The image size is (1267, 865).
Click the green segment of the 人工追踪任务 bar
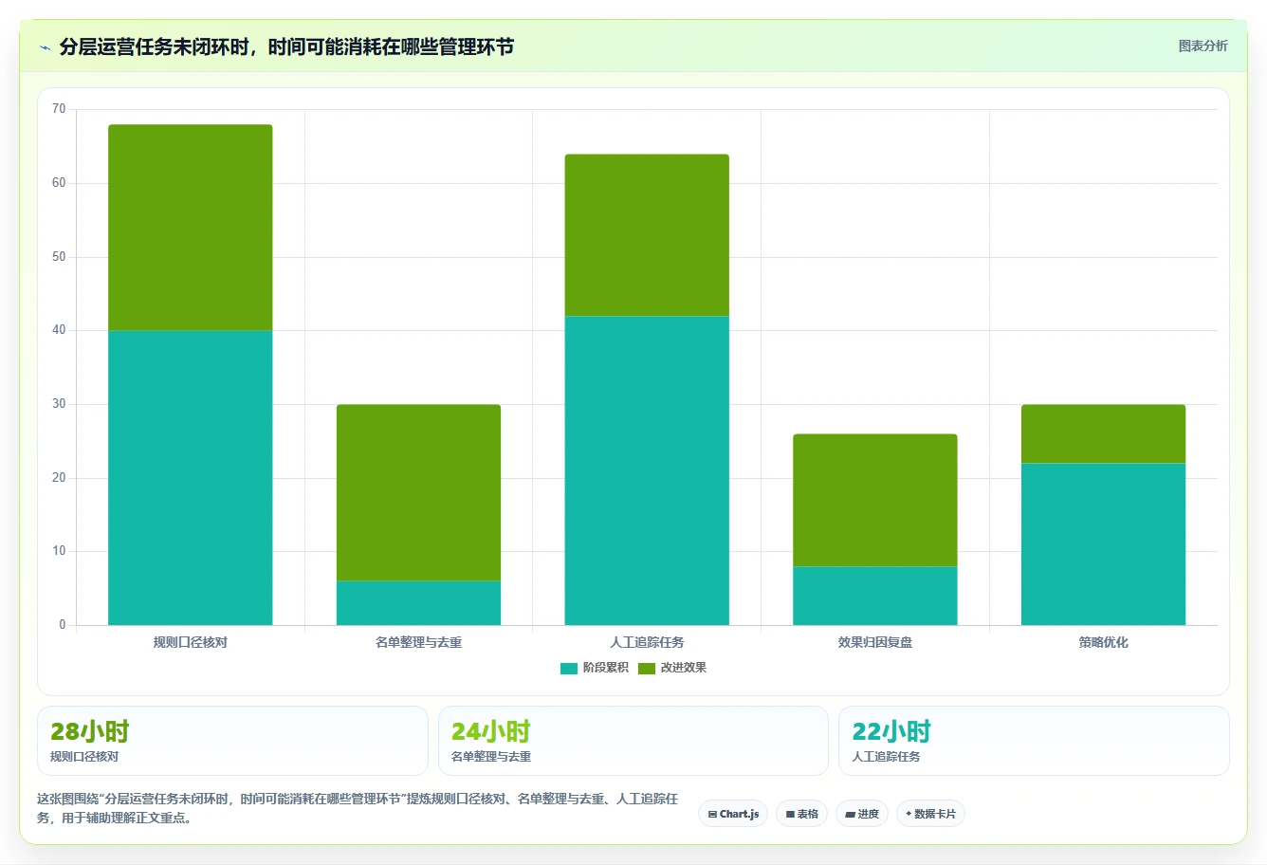pyautogui.click(x=647, y=235)
